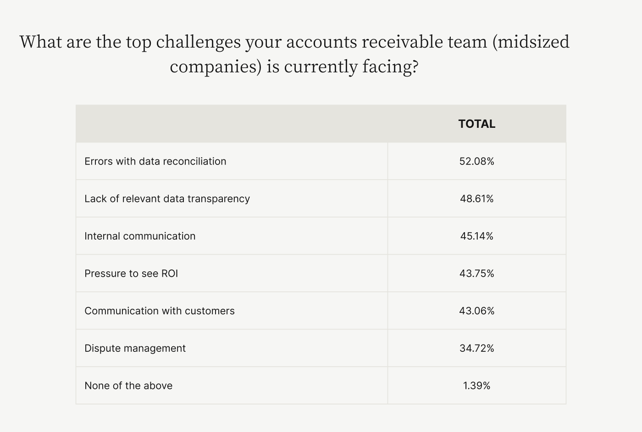The image size is (642, 432).
Task: Select the 'None of the above' label
Action: (128, 386)
